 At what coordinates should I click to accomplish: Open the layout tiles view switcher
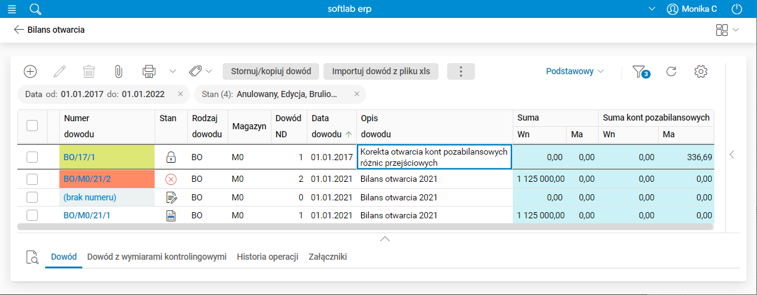point(722,30)
